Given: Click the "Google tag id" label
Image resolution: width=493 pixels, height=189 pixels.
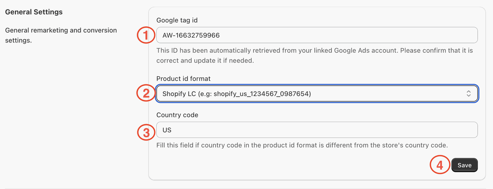Looking at the screenshot, I should coord(177,20).
